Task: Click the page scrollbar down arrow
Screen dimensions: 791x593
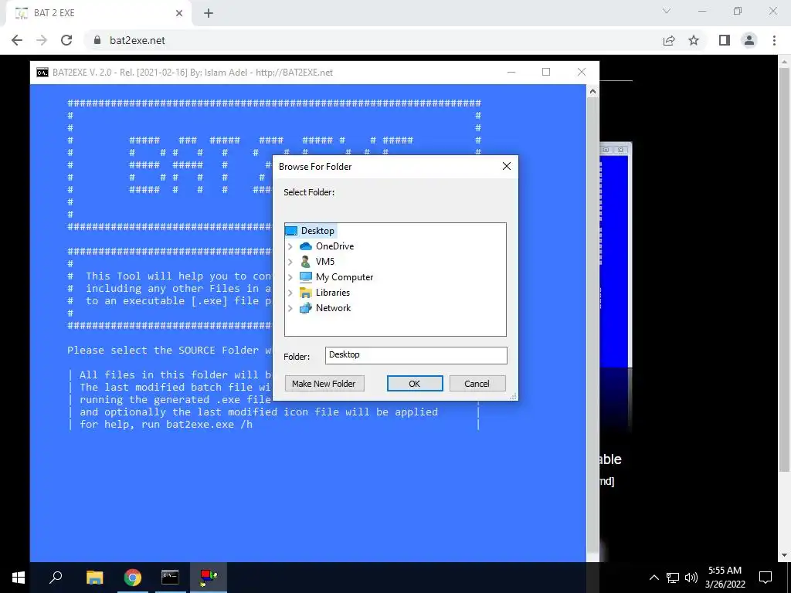Action: pos(785,556)
